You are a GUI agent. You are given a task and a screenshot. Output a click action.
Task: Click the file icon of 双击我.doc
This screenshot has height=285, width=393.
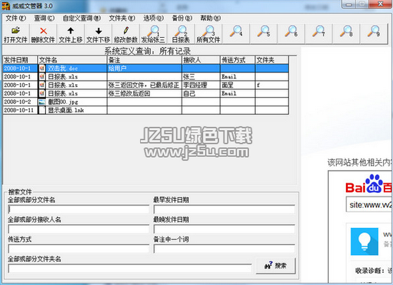[42, 68]
